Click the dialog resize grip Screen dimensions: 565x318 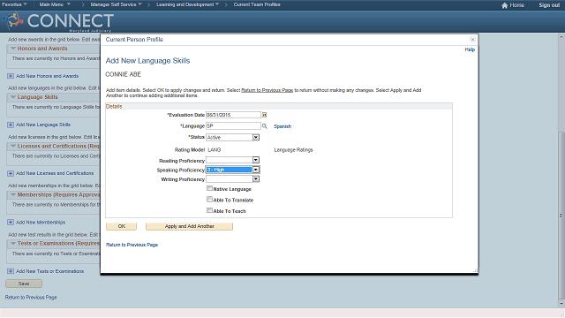coord(476,270)
